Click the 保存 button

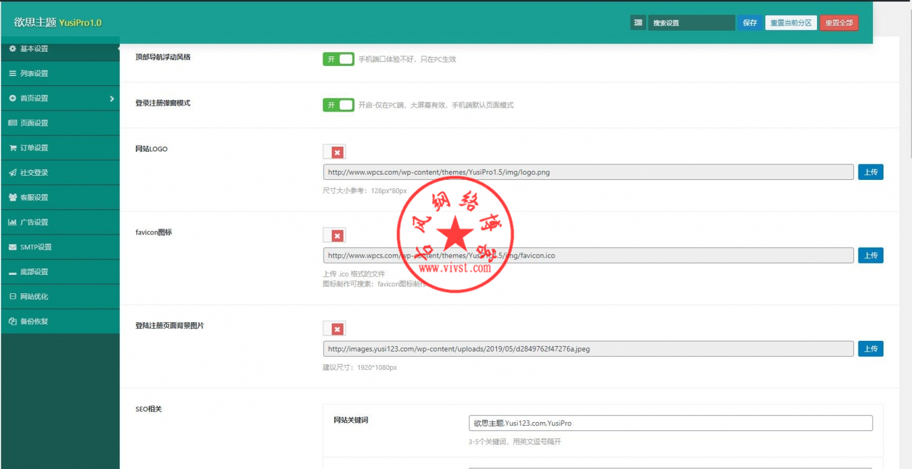pos(750,23)
